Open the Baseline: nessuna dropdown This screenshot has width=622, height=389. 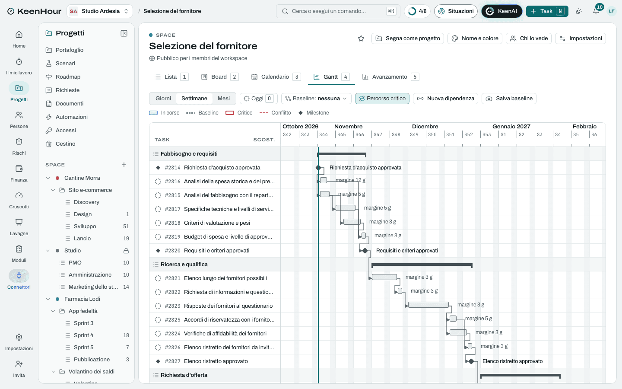(316, 99)
